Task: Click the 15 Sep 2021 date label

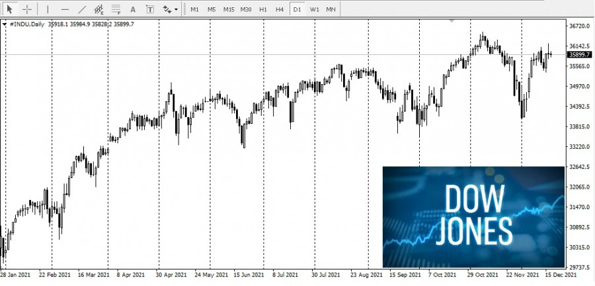Action: point(404,274)
